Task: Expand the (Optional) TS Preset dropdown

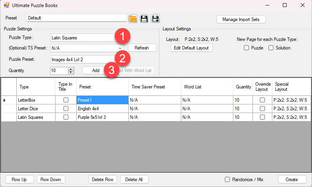Action: (120, 48)
